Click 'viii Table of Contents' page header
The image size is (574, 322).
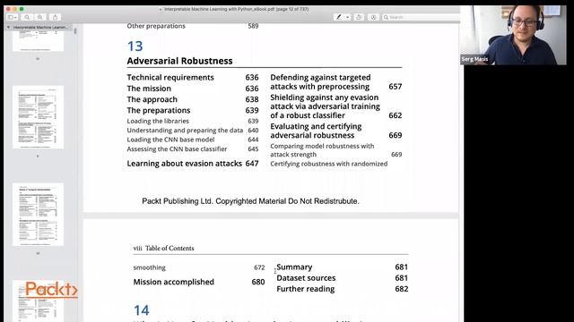pos(163,249)
